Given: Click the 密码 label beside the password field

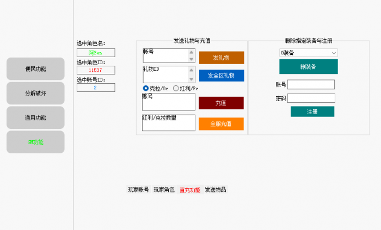Looking at the screenshot, I should 281,98.
